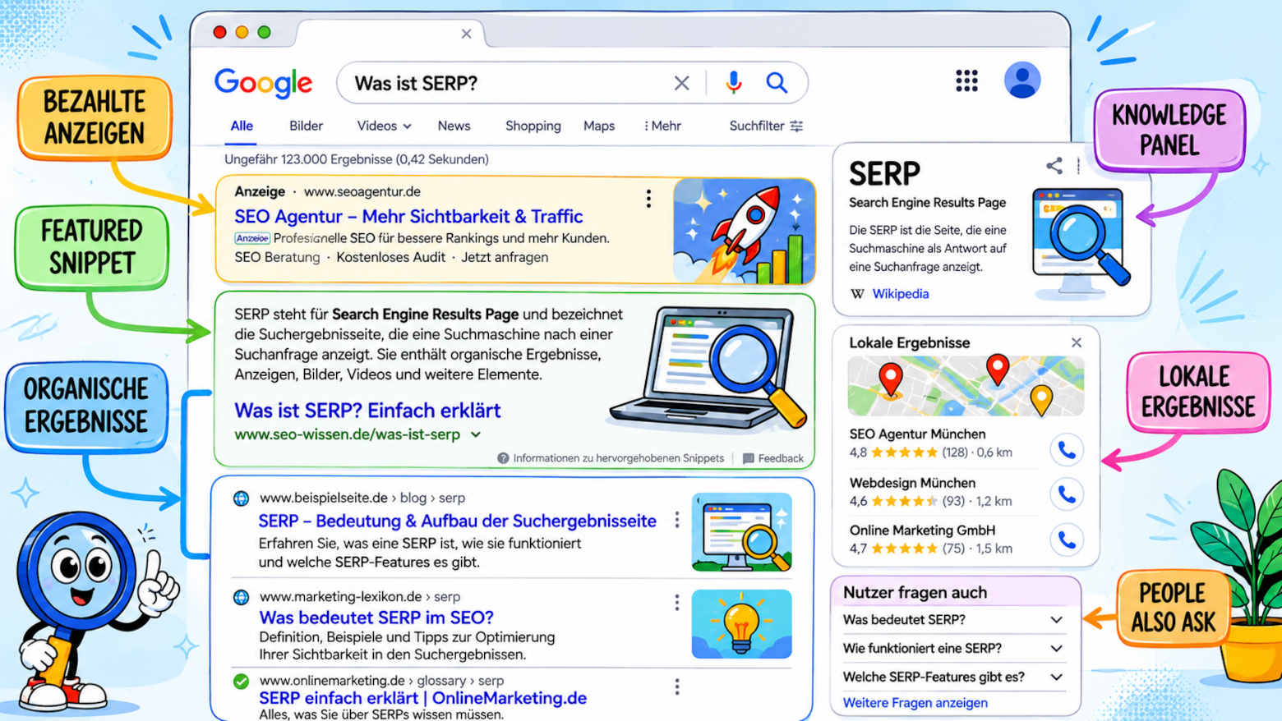Call SEO Agentur München

pos(1066,450)
